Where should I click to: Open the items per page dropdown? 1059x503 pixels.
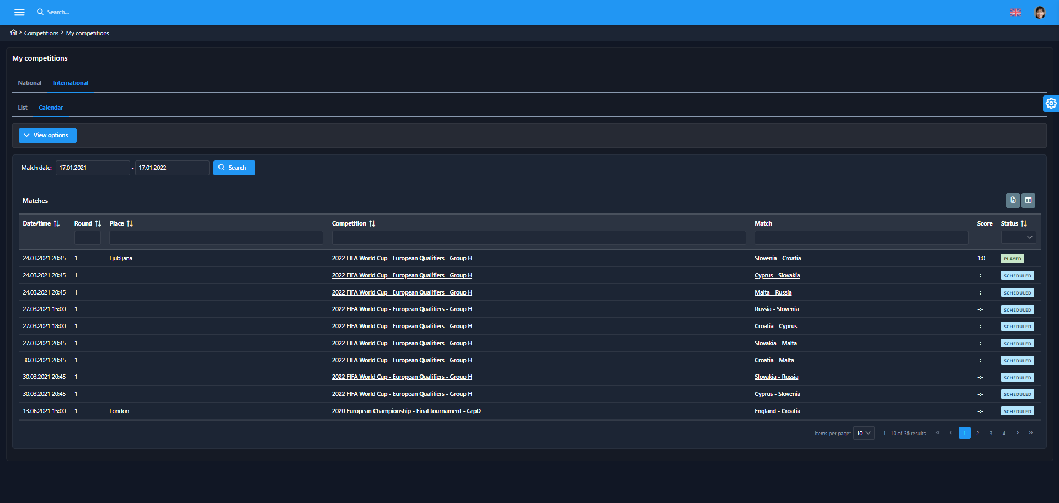863,433
